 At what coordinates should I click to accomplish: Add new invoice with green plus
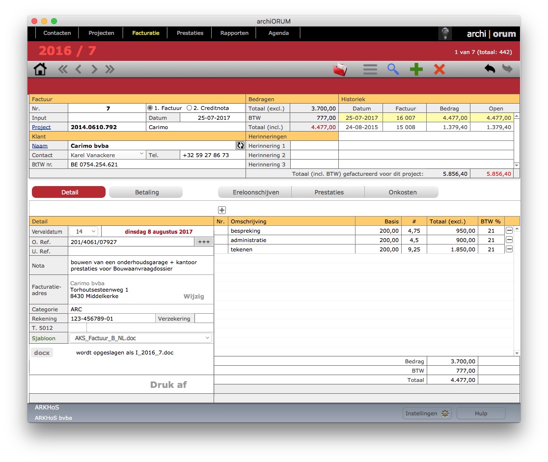(x=416, y=69)
